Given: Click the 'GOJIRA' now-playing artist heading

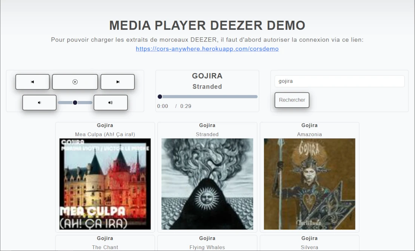Looking at the screenshot, I should [x=207, y=76].
